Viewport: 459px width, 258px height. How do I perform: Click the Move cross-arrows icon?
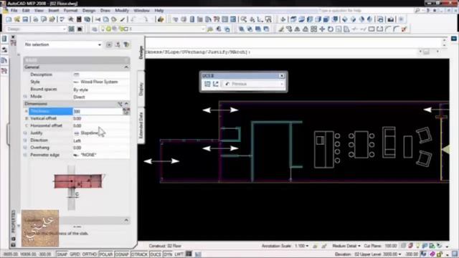pos(322,29)
